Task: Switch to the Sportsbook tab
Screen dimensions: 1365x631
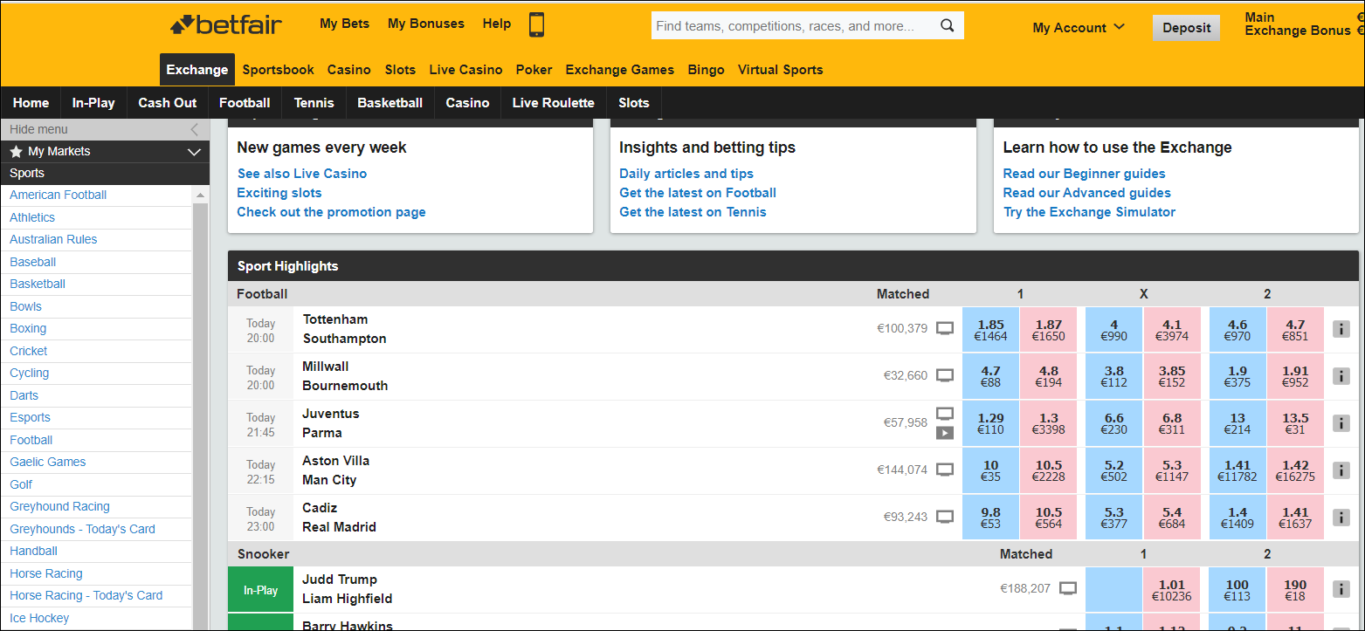Action: 278,70
